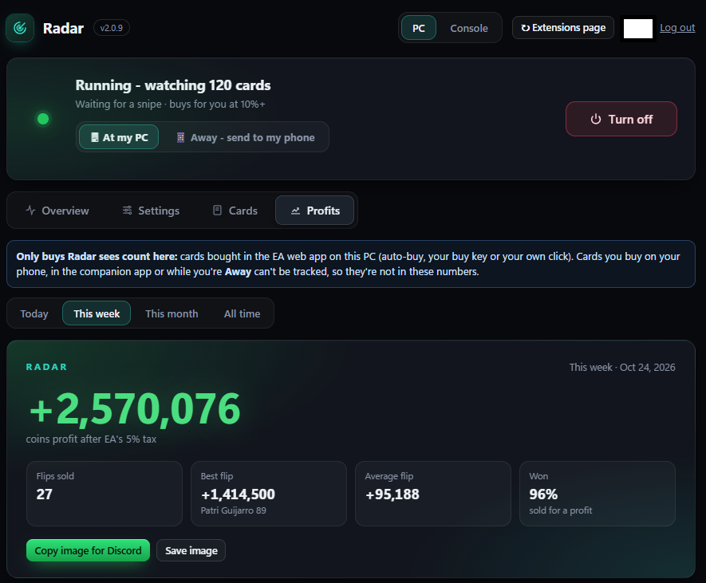
Task: Click "coins profit after EA's 5% tax" caption
Action: click(91, 439)
